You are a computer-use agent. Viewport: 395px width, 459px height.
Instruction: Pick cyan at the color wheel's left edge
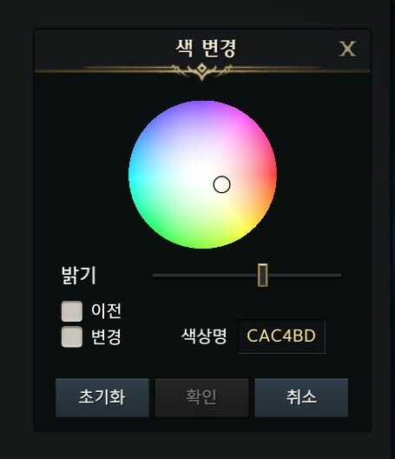click(x=132, y=175)
